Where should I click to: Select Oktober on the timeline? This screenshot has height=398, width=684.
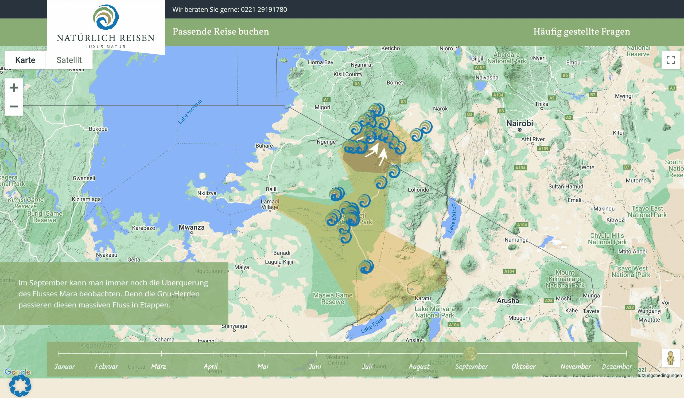pyautogui.click(x=523, y=366)
